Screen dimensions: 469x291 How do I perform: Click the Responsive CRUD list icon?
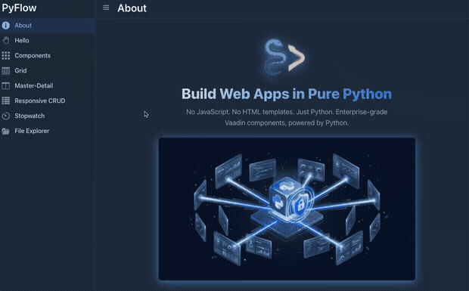point(6,101)
